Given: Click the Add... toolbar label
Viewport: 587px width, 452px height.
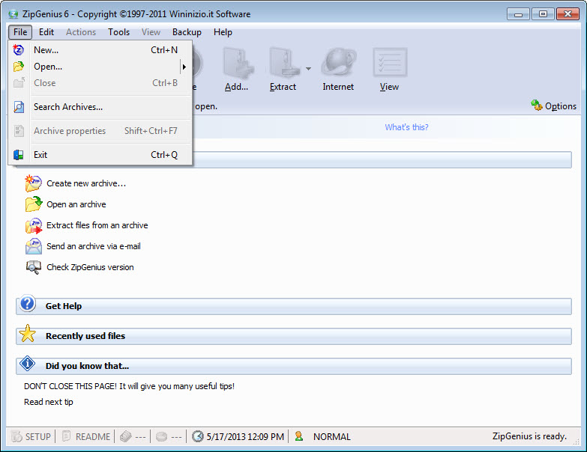Looking at the screenshot, I should click(x=237, y=87).
